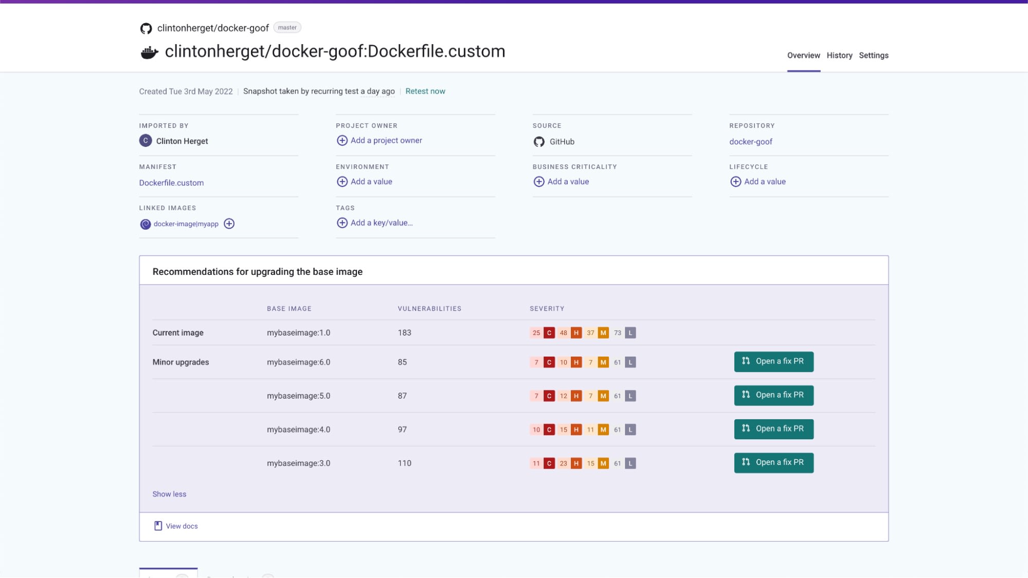Click the mybaseimage:1.0 current image cell
This screenshot has height=578, width=1028.
298,332
